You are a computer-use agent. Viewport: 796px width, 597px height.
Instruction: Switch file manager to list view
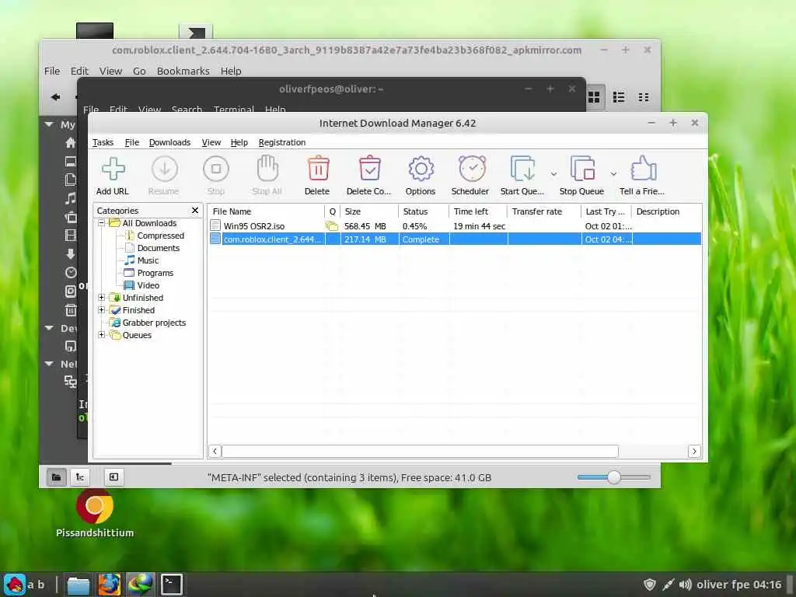[618, 97]
